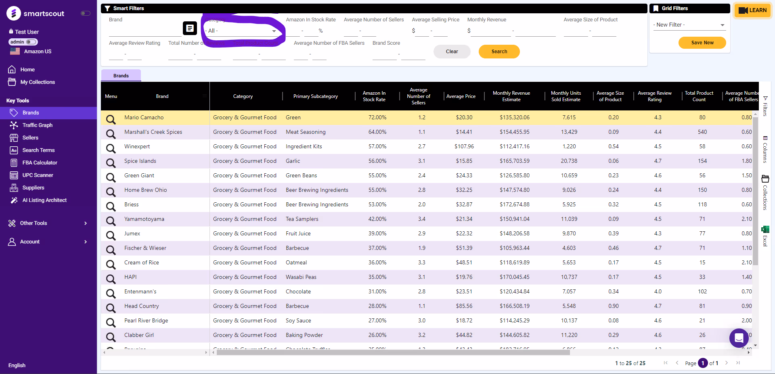This screenshot has width=775, height=374.
Task: Click the Suppliers icon
Action: tap(14, 188)
